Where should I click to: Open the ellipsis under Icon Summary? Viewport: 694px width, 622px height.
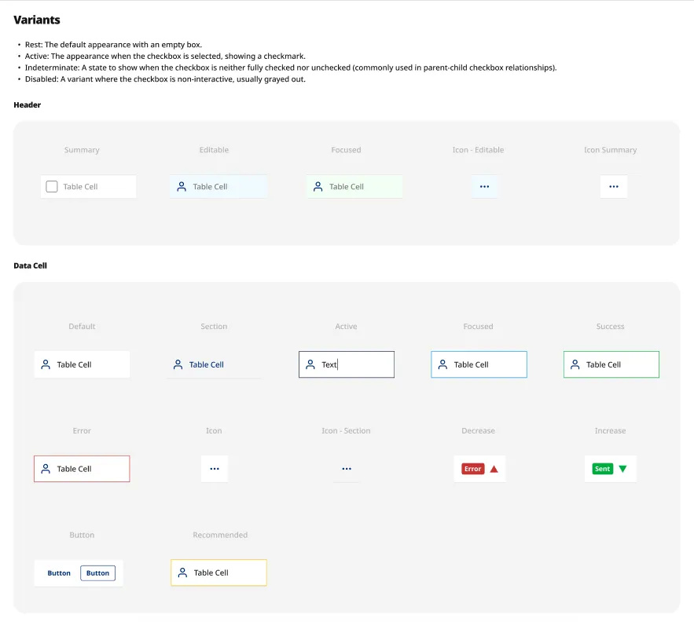tap(614, 187)
